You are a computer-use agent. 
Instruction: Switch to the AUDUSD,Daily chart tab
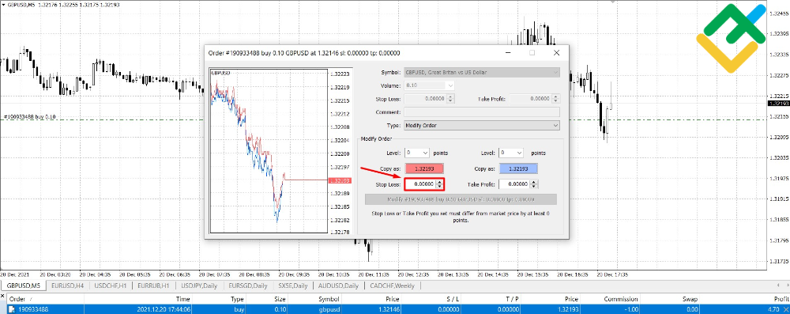[x=338, y=286]
